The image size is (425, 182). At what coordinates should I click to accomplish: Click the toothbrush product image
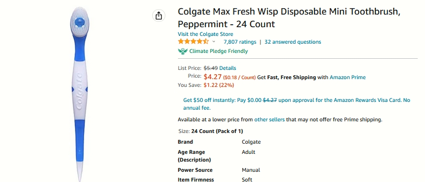(x=79, y=94)
